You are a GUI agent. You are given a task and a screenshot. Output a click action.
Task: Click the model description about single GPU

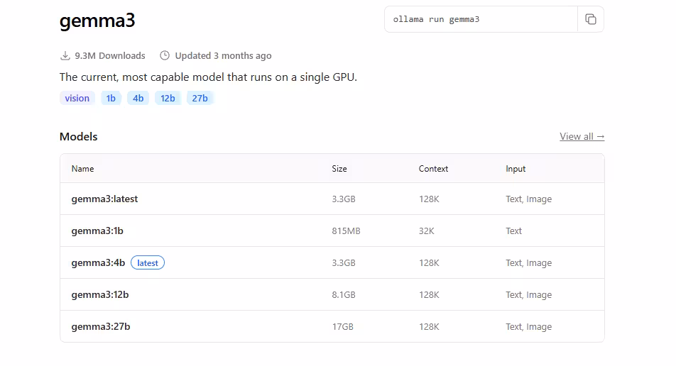pyautogui.click(x=208, y=77)
